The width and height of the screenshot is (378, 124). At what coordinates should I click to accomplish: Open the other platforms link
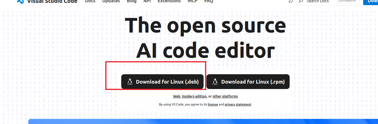[225, 96]
